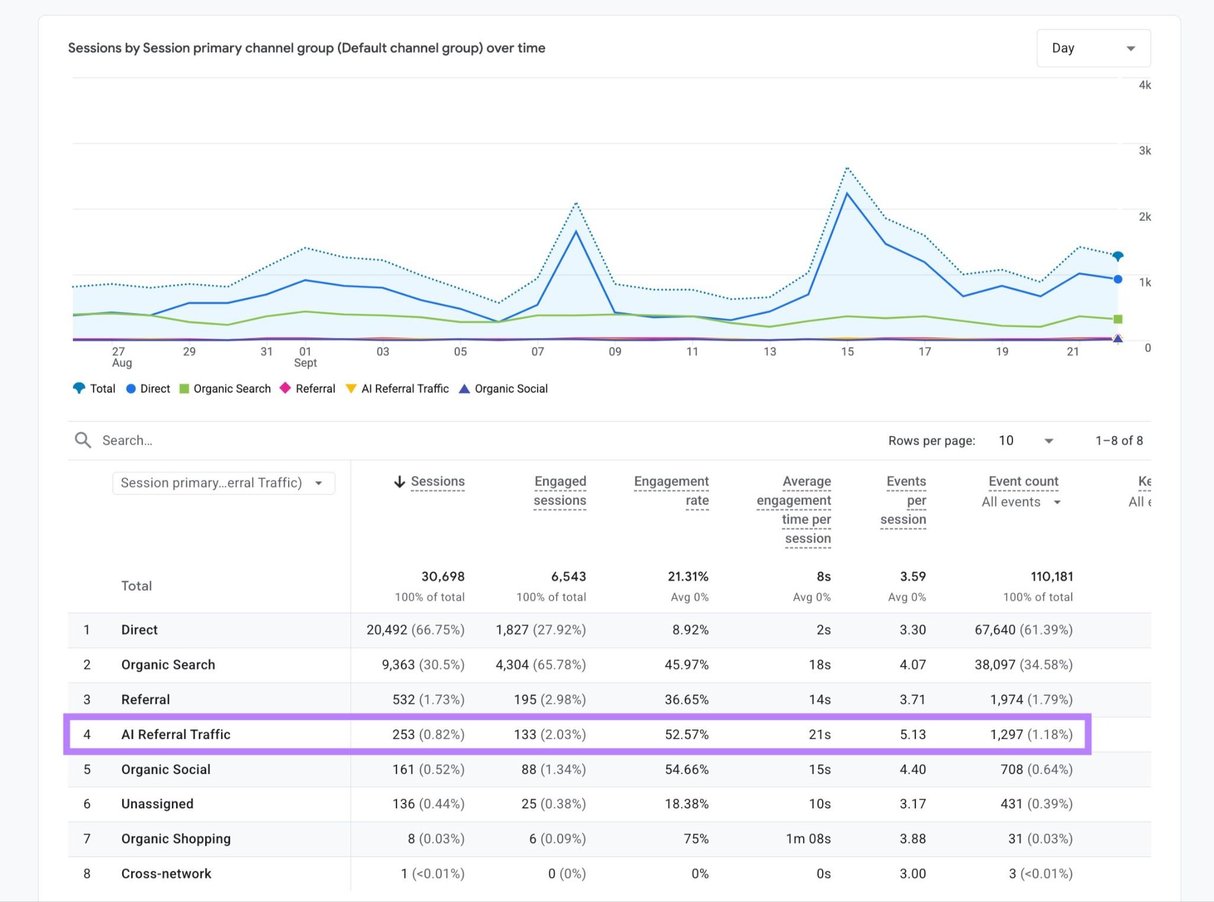Toggle the Referral legend entry
This screenshot has width=1214, height=902.
[x=308, y=388]
